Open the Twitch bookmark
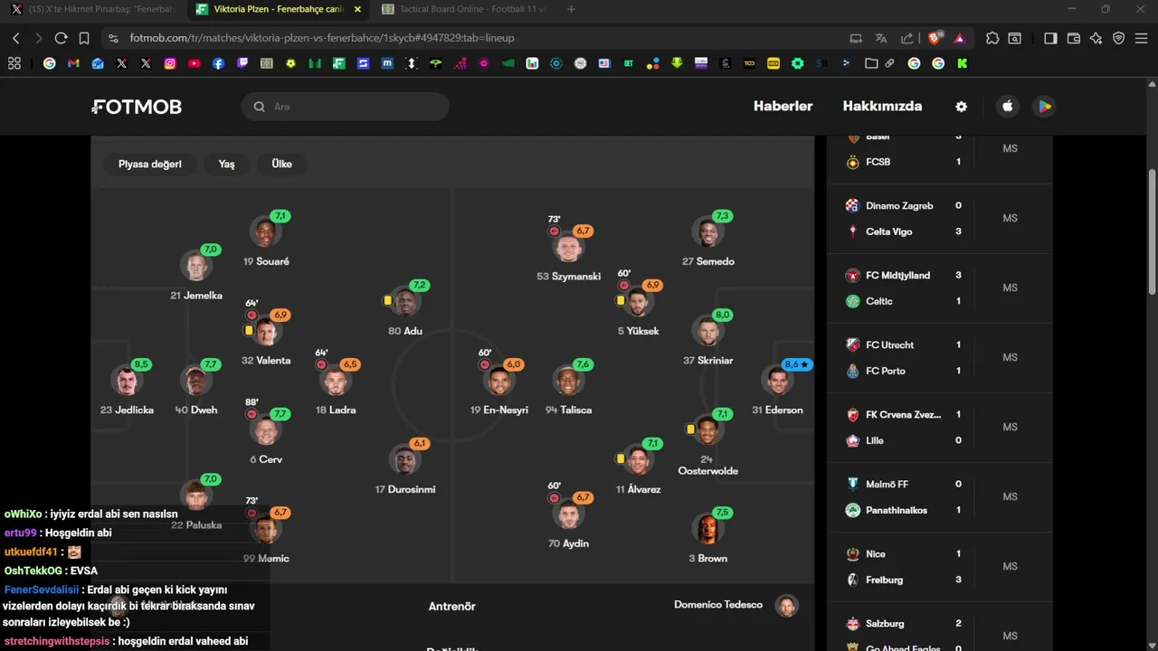This screenshot has width=1158, height=651. 242,63
